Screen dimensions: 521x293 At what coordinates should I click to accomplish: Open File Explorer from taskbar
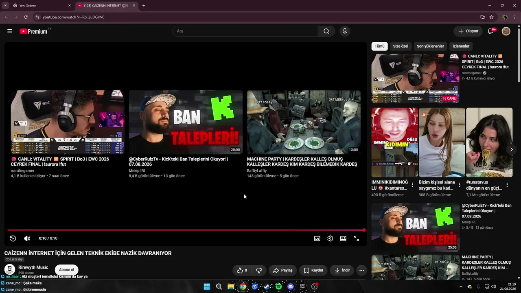pyautogui.click(x=231, y=286)
